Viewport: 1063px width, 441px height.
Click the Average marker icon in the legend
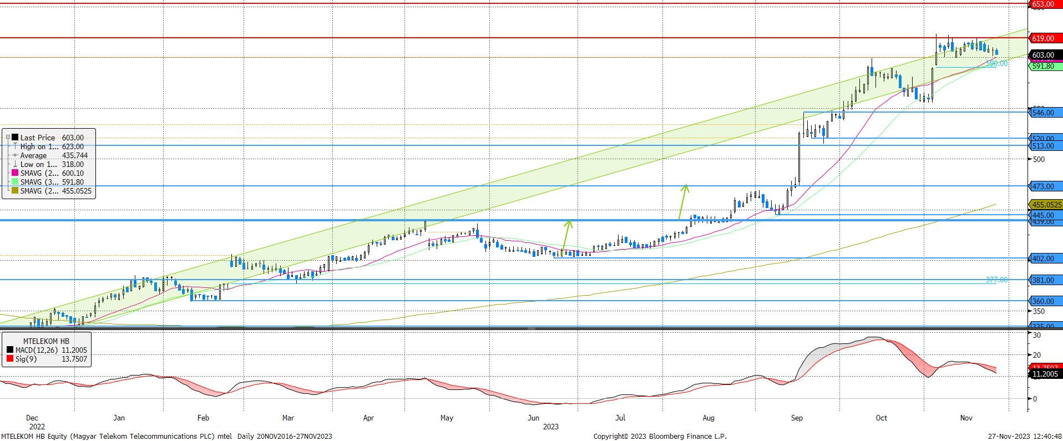click(16, 155)
